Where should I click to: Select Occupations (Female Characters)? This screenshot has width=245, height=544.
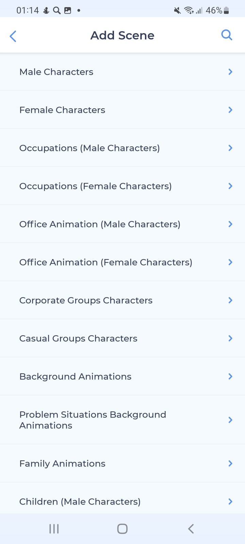click(x=122, y=186)
